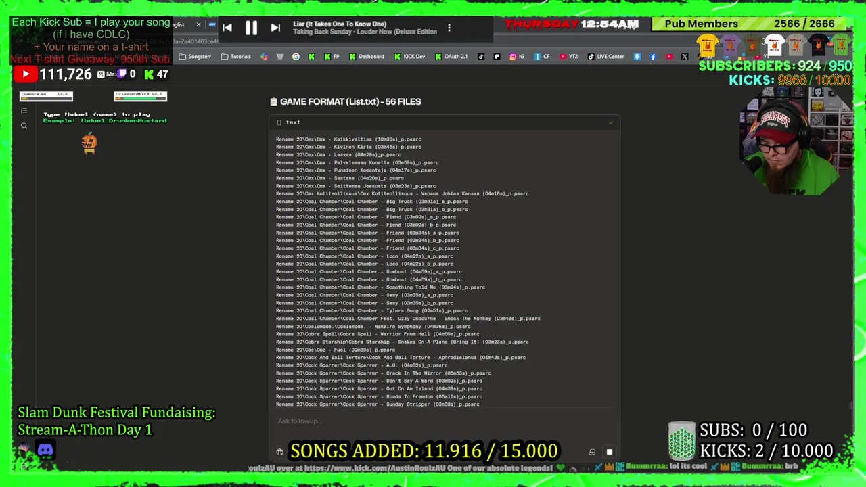Open the Google bookmark icon
Screen dimensions: 866x487
coord(296,57)
